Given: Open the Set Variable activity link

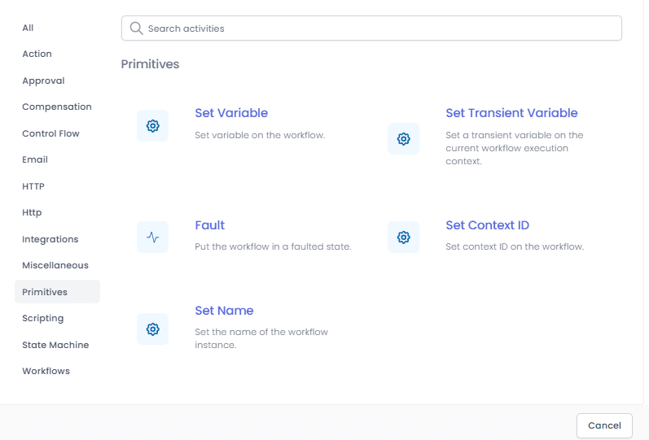Looking at the screenshot, I should click(x=231, y=113).
